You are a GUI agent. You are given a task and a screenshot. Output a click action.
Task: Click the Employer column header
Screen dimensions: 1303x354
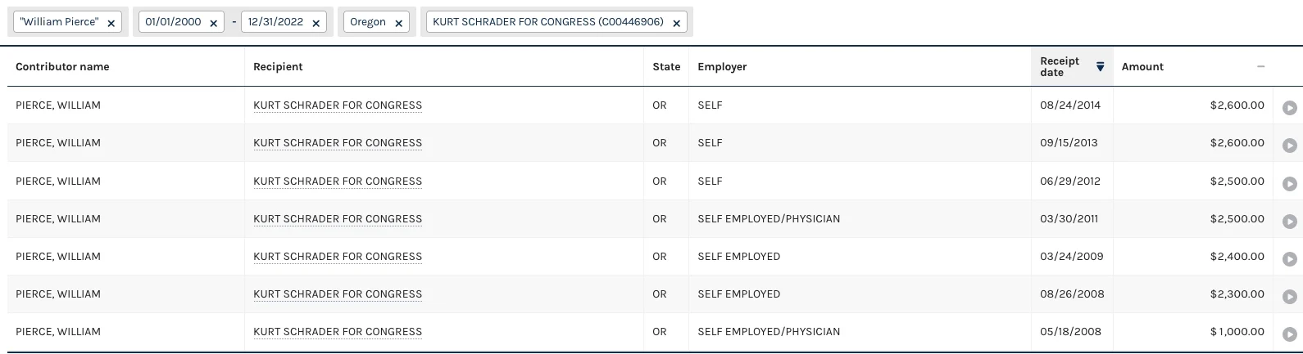coord(722,67)
